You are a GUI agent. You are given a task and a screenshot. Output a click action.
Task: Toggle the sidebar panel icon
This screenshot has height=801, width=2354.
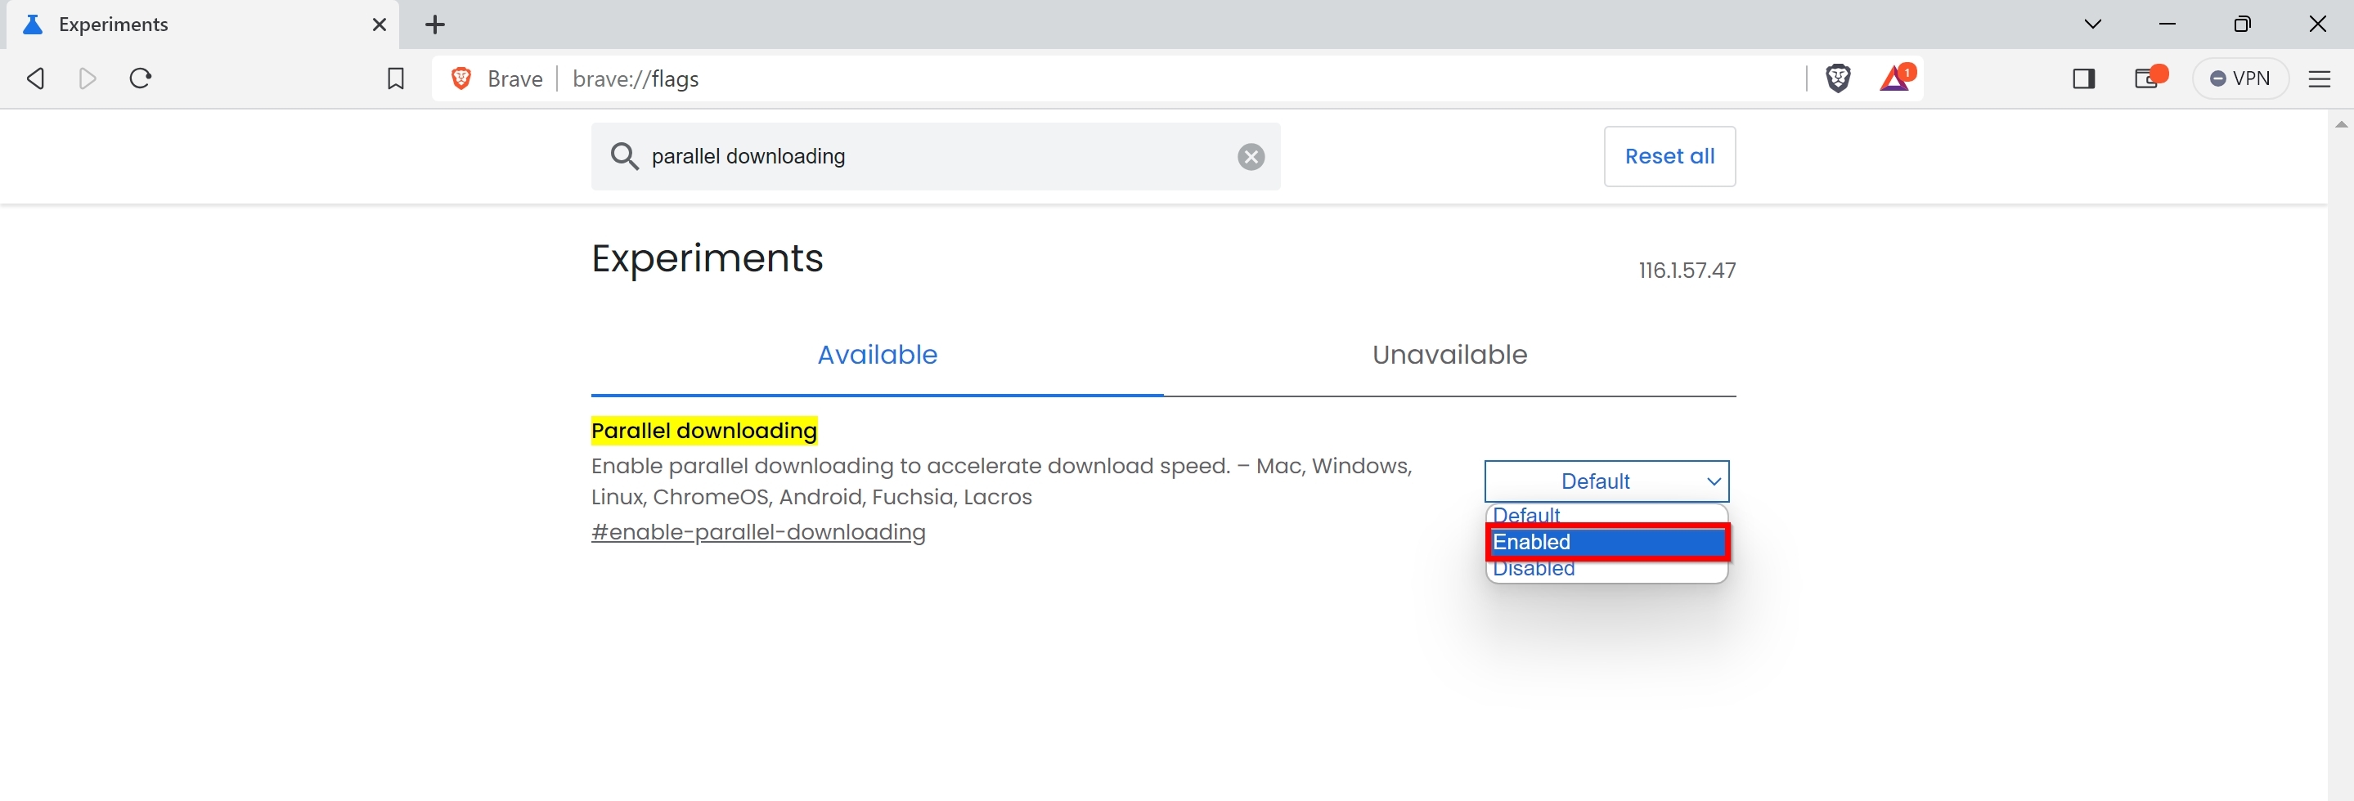(2083, 78)
